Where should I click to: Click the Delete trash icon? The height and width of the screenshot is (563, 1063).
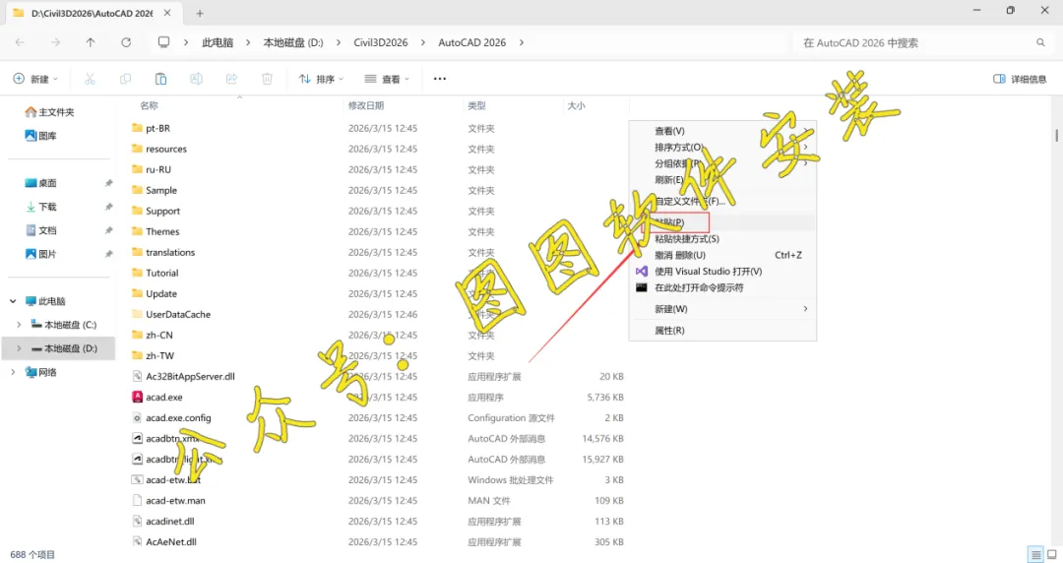[267, 79]
